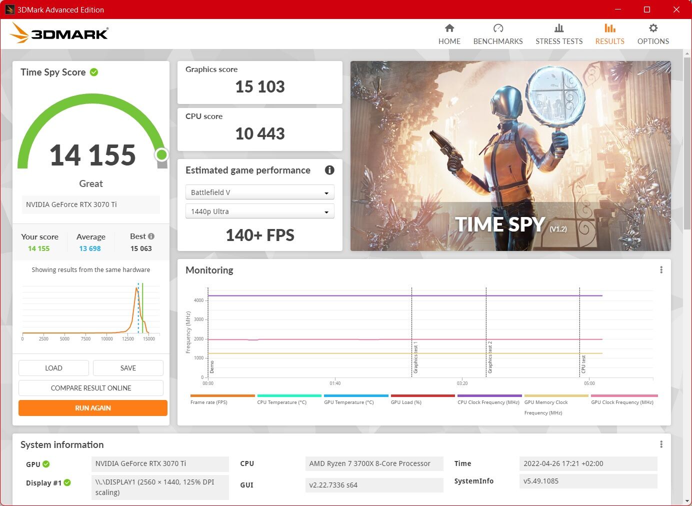
Task: Click the NVIDIA GeForce RTX 3070 Ti score label
Action: [x=91, y=204]
